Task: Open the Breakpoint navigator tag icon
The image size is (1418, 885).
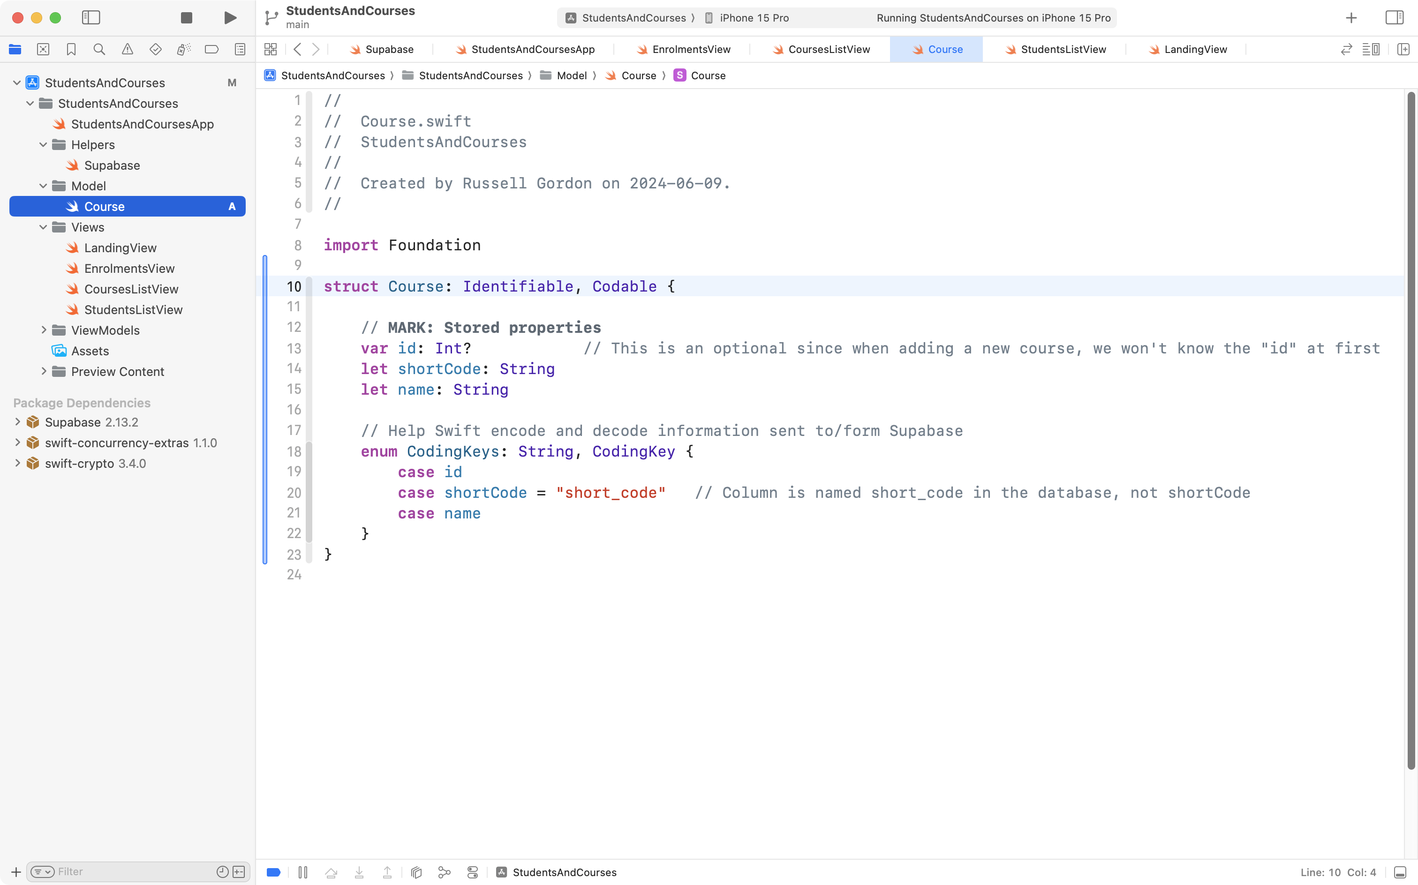Action: 212,49
